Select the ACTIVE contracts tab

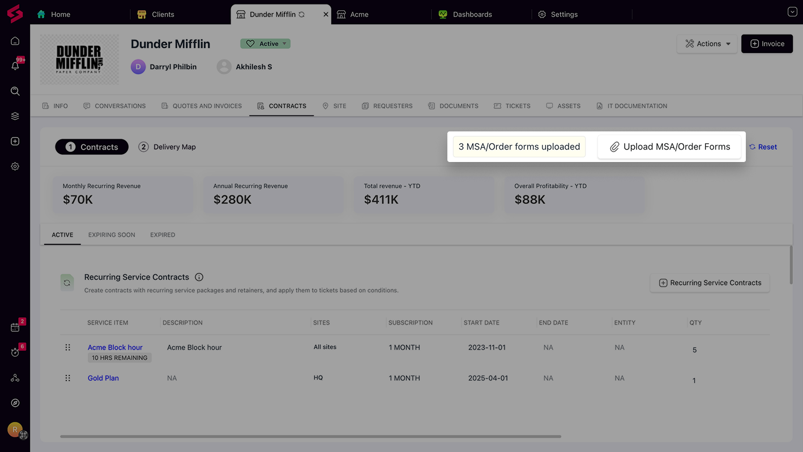click(x=62, y=234)
